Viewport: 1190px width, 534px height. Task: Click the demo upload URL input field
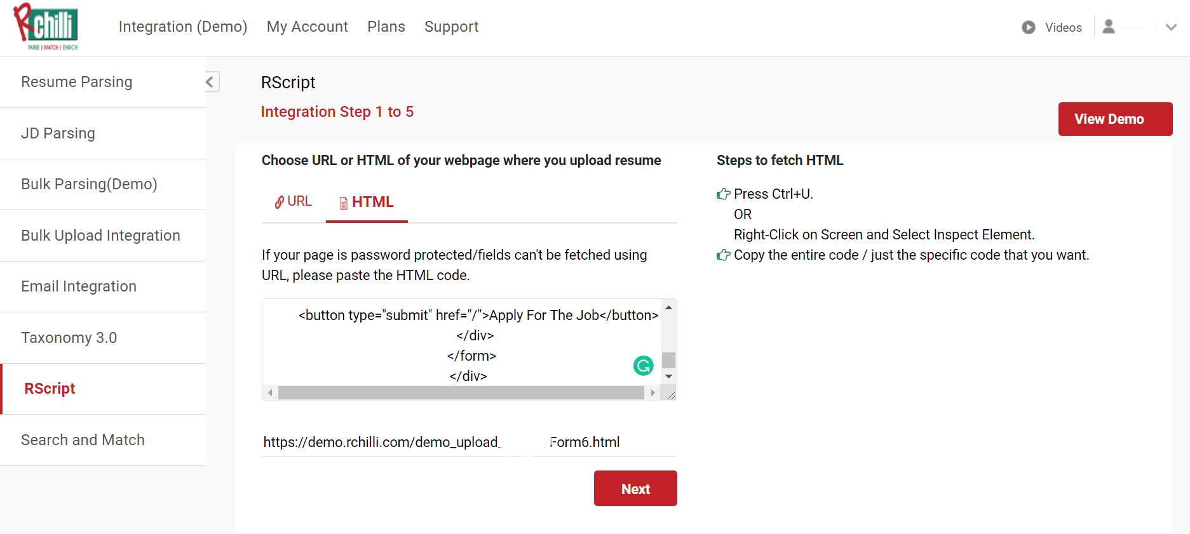[469, 442]
